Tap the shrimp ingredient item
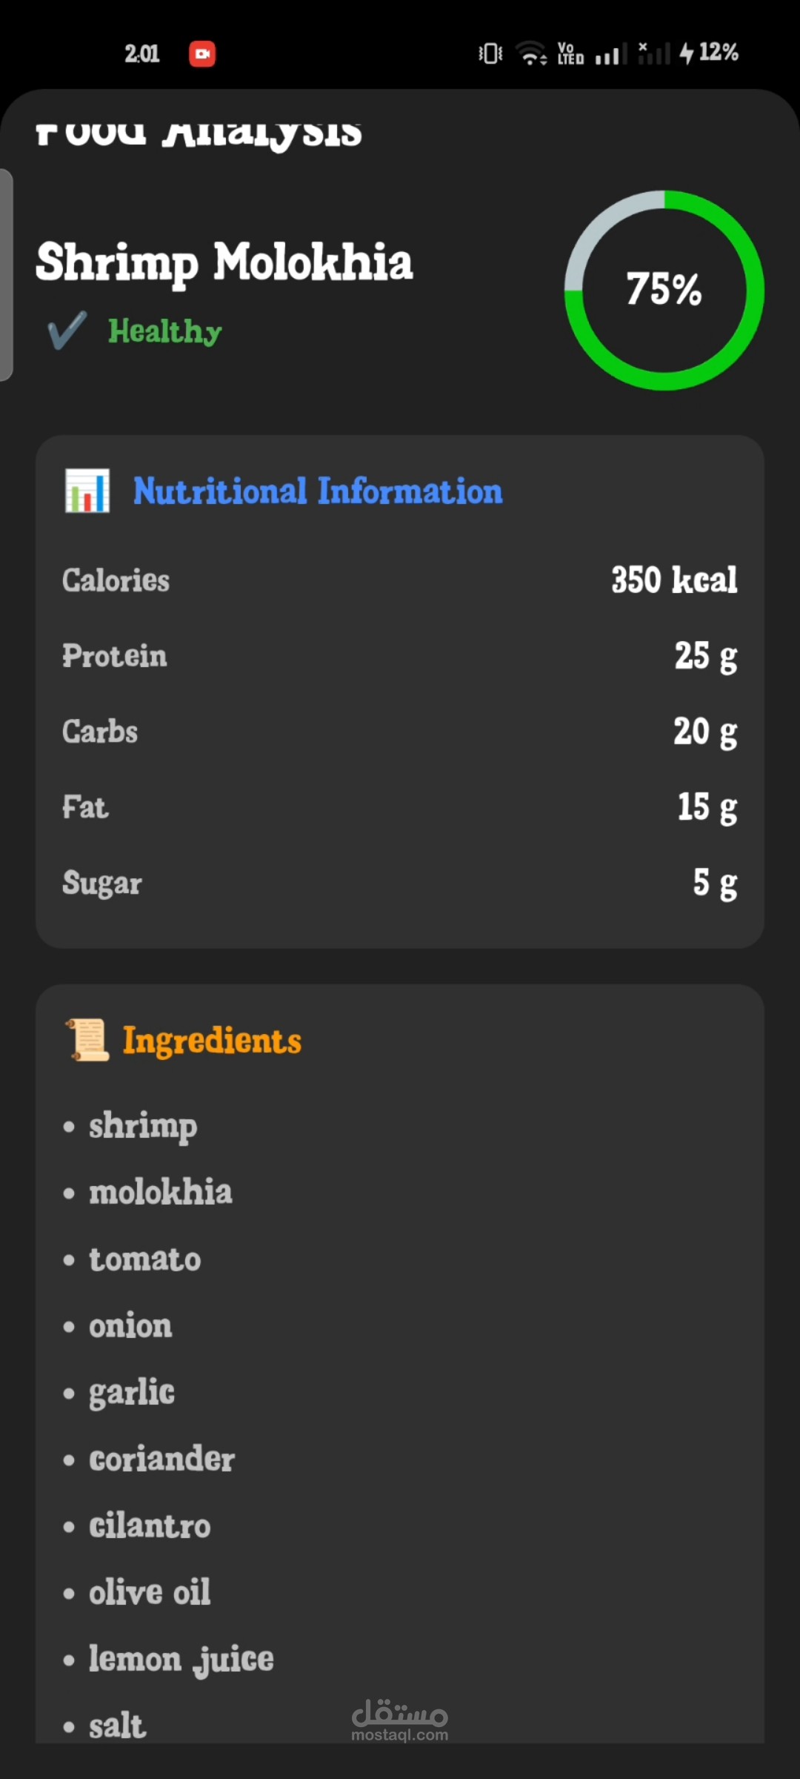This screenshot has height=1779, width=800. 143,1126
